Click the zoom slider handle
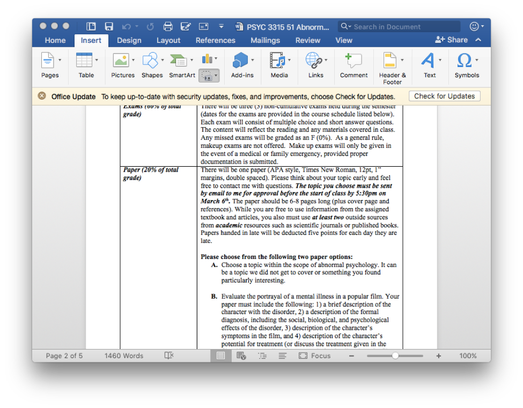This screenshot has width=523, height=408. (x=395, y=355)
